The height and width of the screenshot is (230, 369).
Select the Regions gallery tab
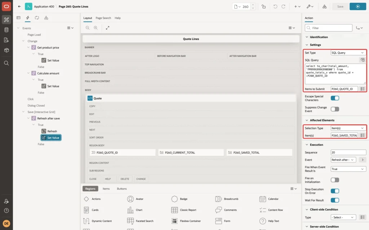click(90, 189)
